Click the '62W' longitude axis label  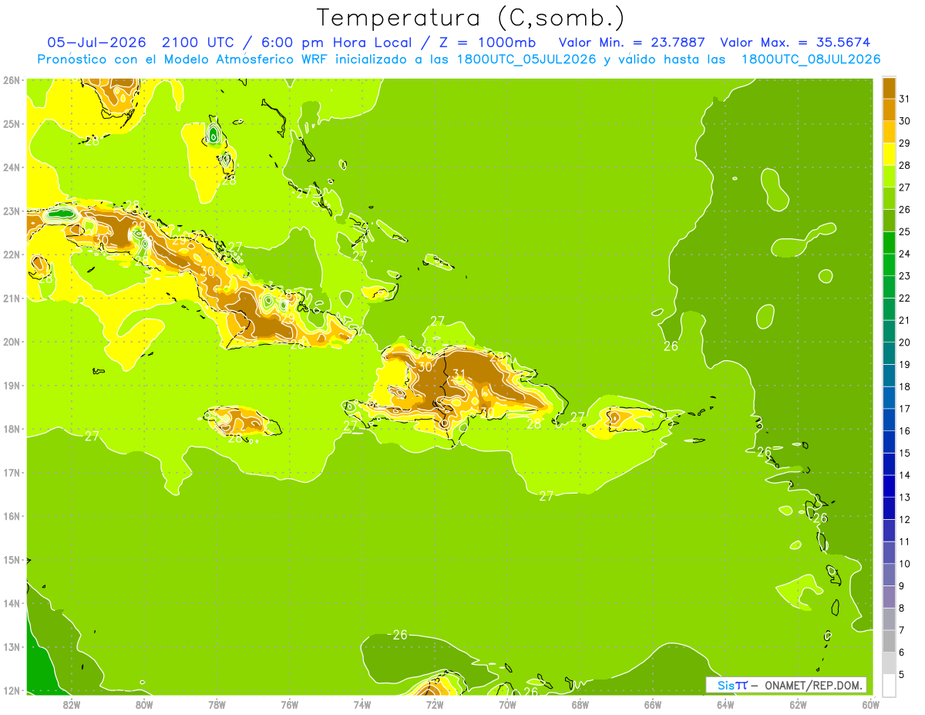[798, 704]
